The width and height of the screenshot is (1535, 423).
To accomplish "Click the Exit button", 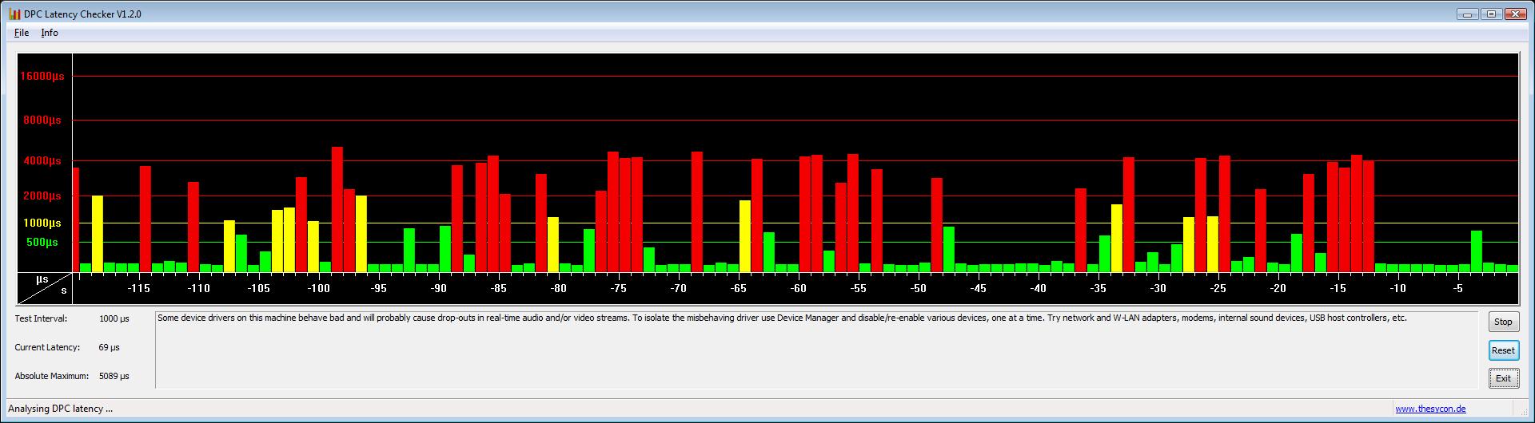I will point(1503,378).
